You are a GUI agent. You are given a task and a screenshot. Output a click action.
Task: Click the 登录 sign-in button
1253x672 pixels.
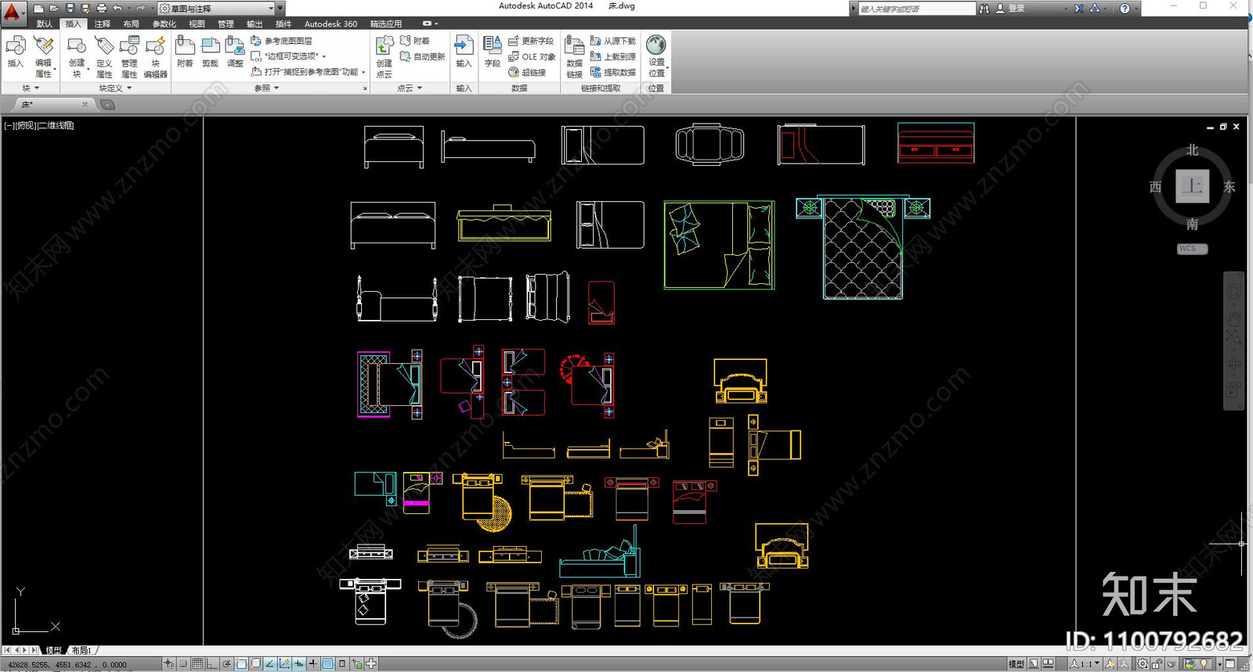pos(1010,8)
